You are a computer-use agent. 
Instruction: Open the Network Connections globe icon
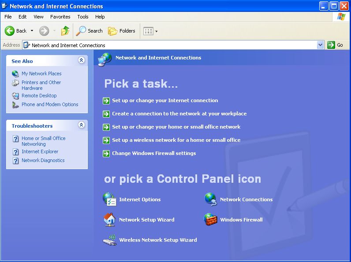[x=211, y=199]
